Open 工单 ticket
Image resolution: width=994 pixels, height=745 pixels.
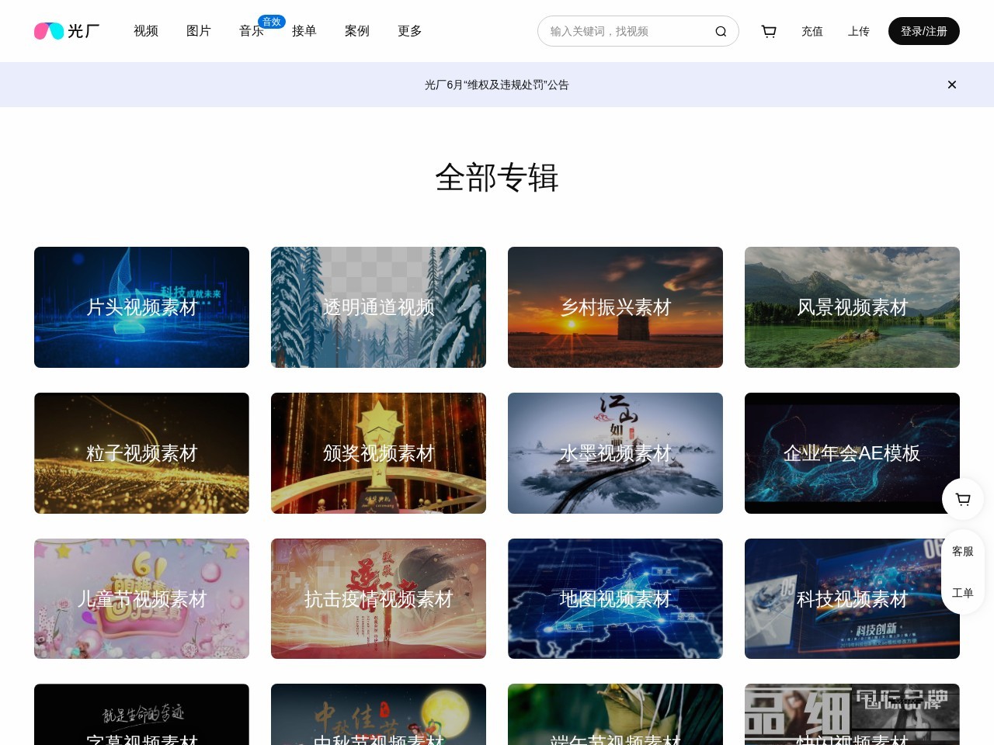(963, 593)
